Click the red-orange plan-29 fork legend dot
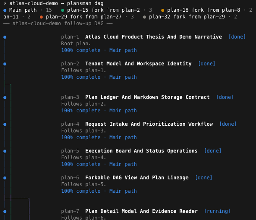256x220 pixels. [x=41, y=17]
